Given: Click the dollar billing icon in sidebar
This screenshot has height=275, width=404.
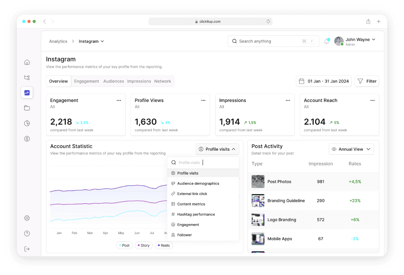Looking at the screenshot, I should click(x=27, y=139).
